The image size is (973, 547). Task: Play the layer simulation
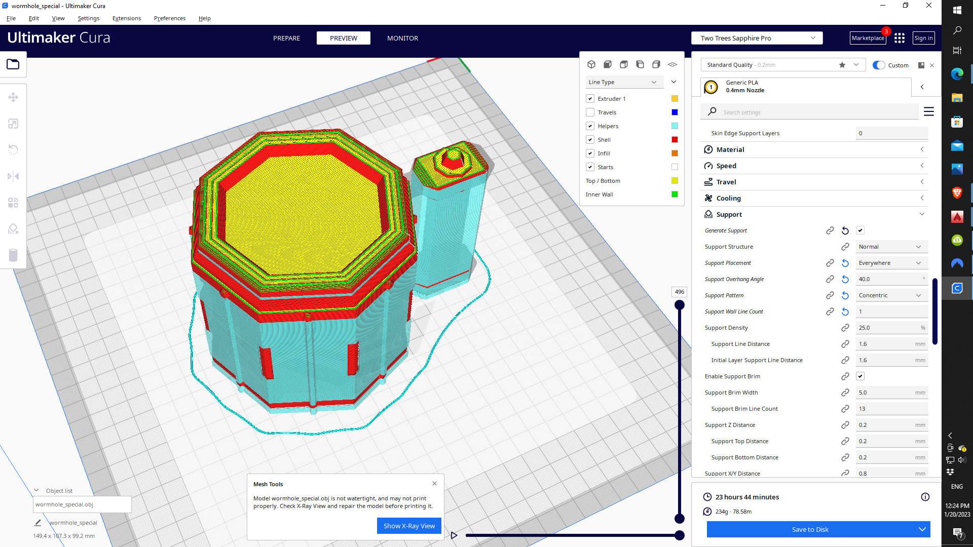pos(454,535)
